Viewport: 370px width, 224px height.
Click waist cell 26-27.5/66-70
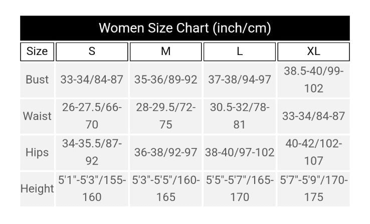point(92,116)
